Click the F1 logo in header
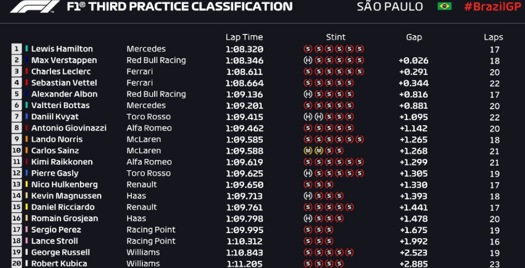Viewport: 525px width, 268px height. click(x=35, y=6)
